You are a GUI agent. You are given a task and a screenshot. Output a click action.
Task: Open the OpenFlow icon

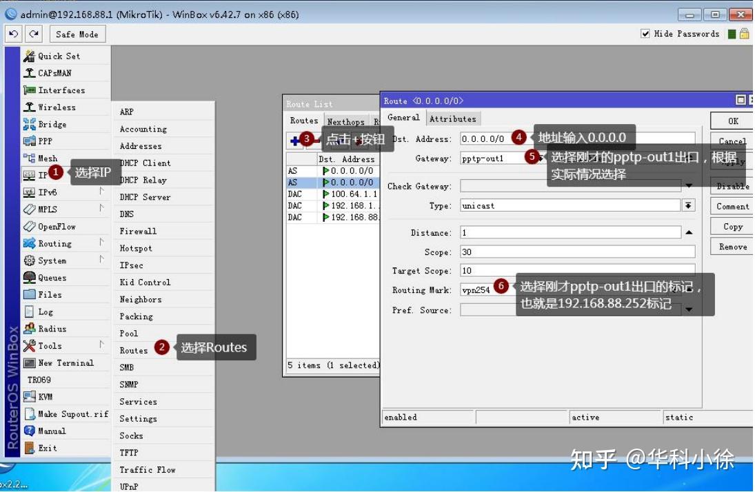click(30, 226)
